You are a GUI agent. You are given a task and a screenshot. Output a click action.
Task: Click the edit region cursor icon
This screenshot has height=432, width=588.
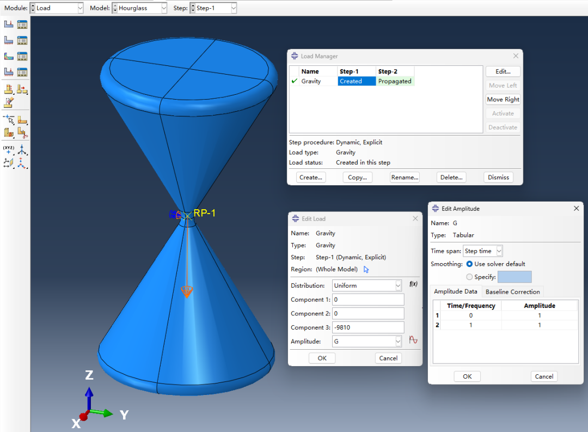pos(366,270)
